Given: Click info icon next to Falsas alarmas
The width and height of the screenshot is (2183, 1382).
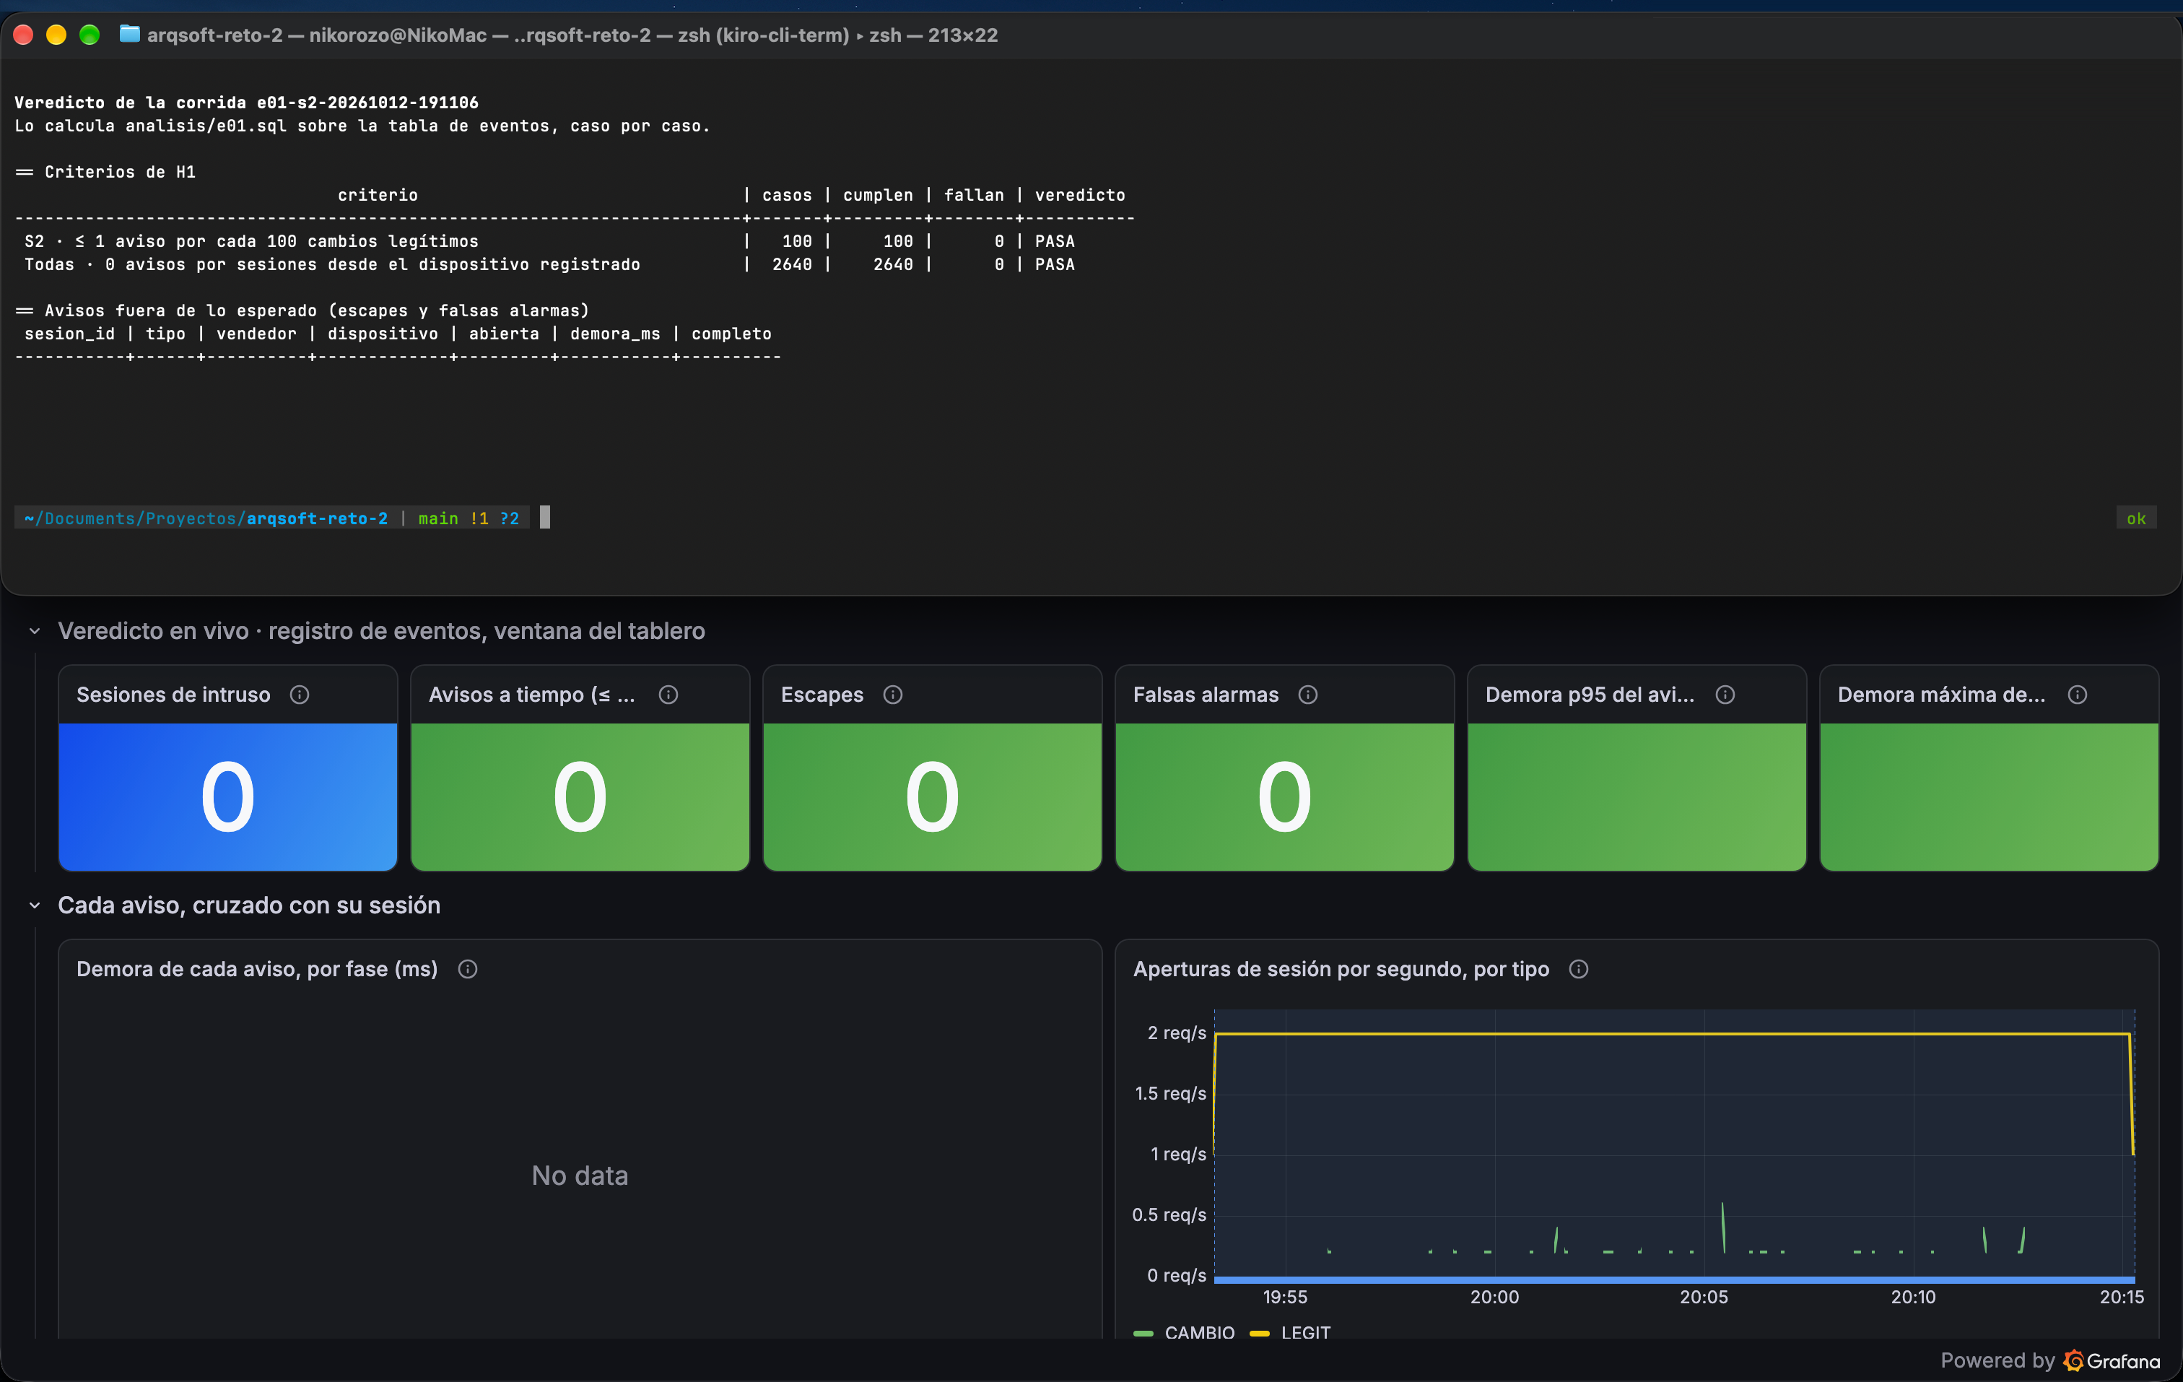Looking at the screenshot, I should (x=1307, y=695).
